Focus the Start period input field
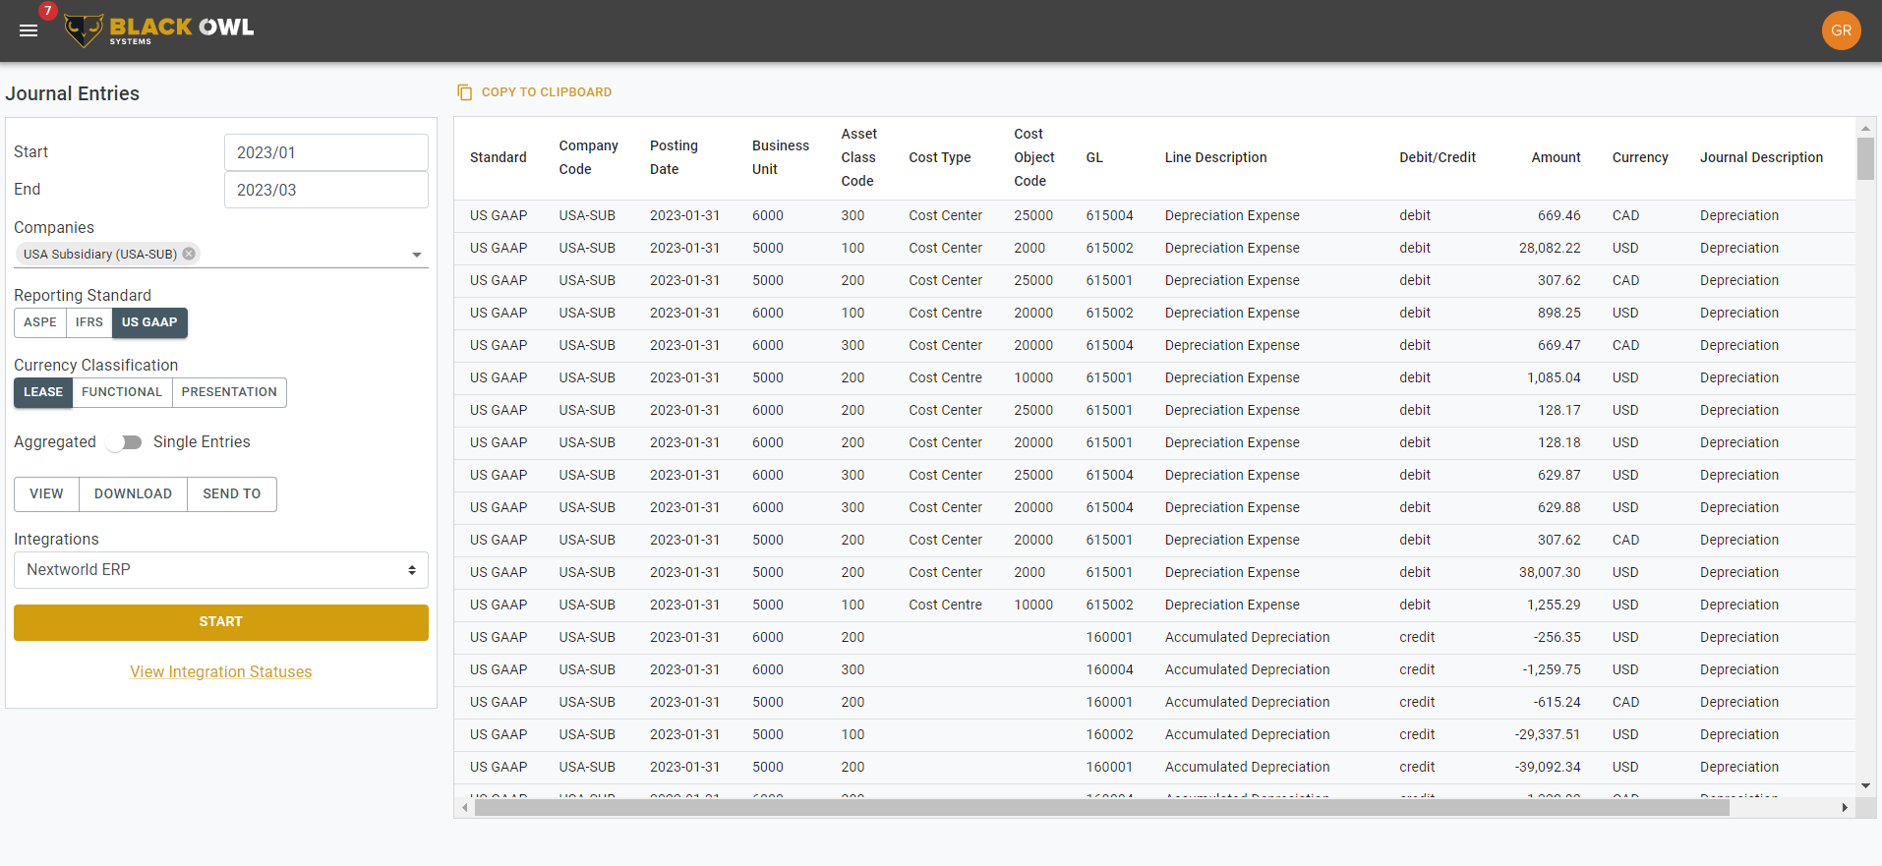 pos(326,152)
